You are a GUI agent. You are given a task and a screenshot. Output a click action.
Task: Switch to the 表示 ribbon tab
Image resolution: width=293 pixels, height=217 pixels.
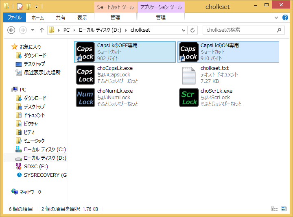click(82, 17)
